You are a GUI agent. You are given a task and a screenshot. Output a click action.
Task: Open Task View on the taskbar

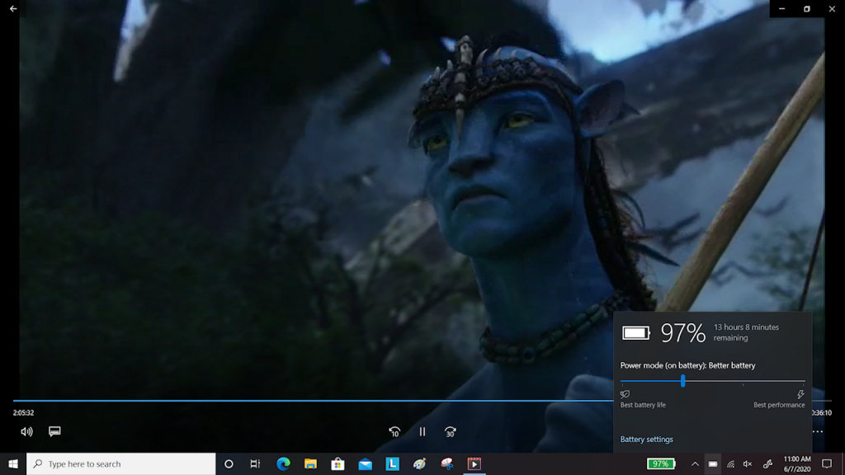(x=255, y=463)
